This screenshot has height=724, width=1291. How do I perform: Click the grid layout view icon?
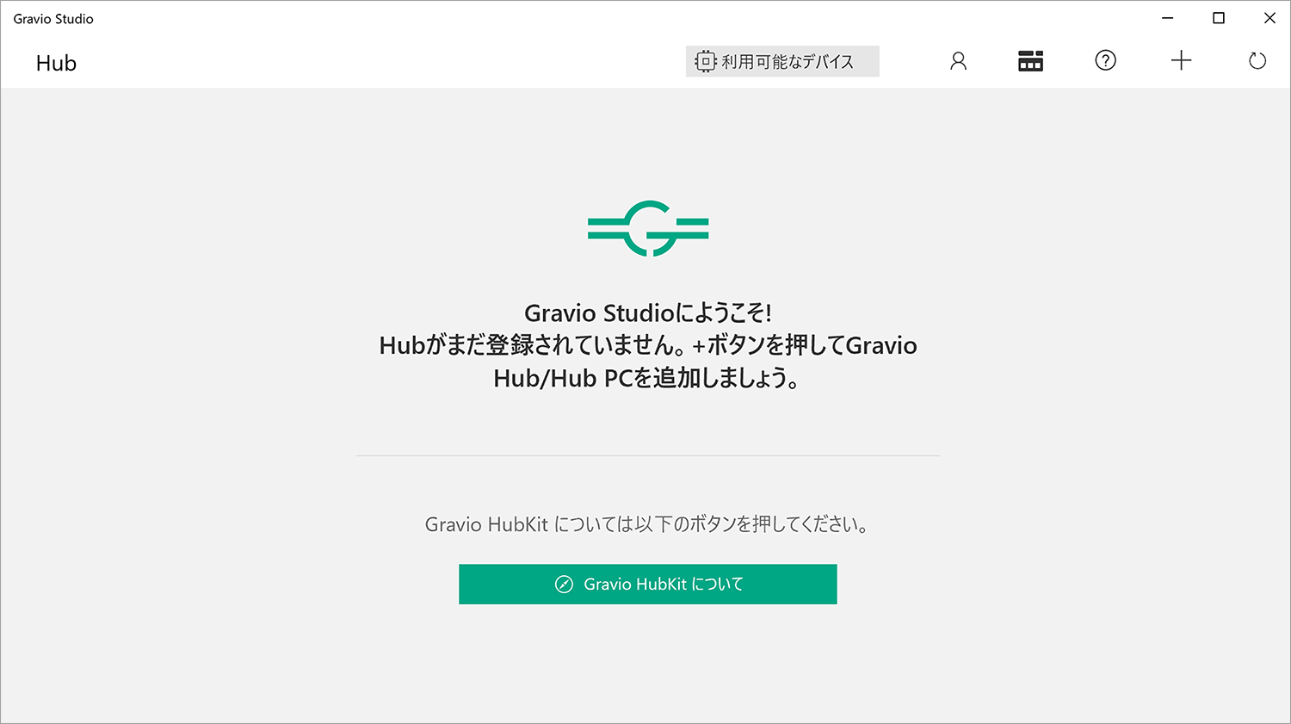coord(1030,61)
